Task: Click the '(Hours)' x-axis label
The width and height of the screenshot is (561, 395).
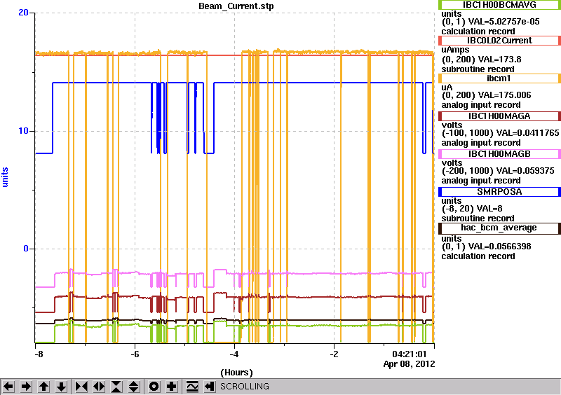Action: click(236, 373)
